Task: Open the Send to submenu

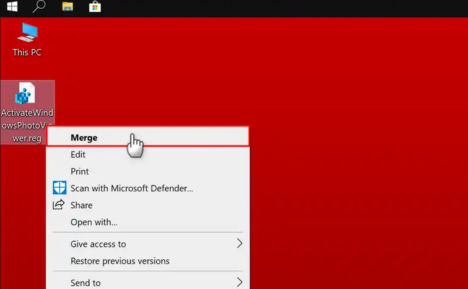Action: (148, 283)
